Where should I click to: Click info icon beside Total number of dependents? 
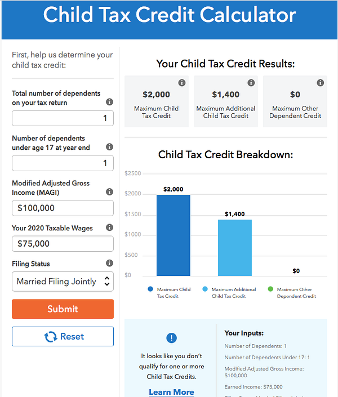coord(109,102)
